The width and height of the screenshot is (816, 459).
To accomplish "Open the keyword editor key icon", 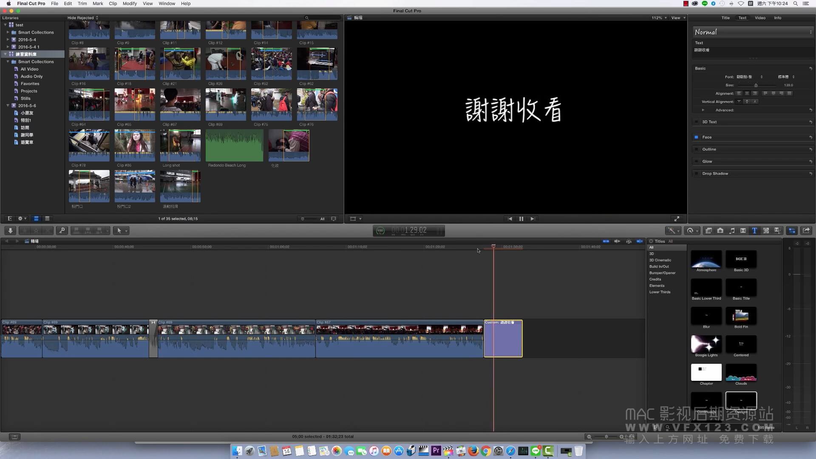I will coord(62,230).
